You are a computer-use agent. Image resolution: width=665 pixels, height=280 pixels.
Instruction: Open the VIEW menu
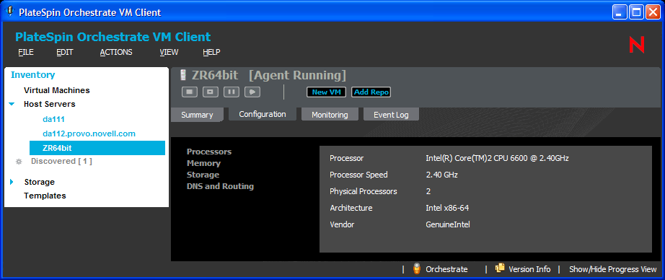click(169, 52)
